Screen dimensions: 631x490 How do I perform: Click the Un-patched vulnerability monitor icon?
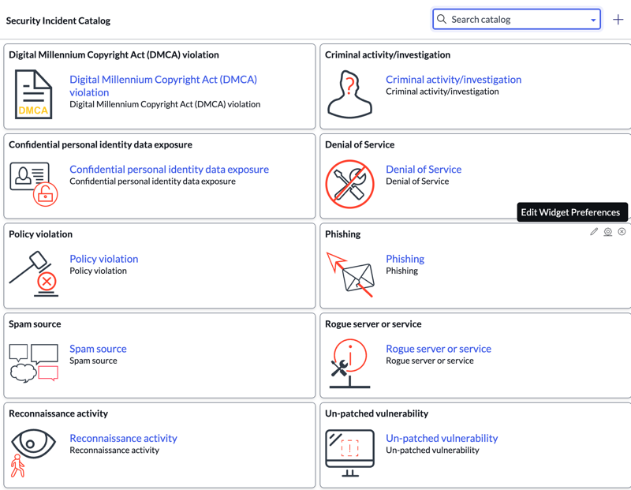(349, 453)
